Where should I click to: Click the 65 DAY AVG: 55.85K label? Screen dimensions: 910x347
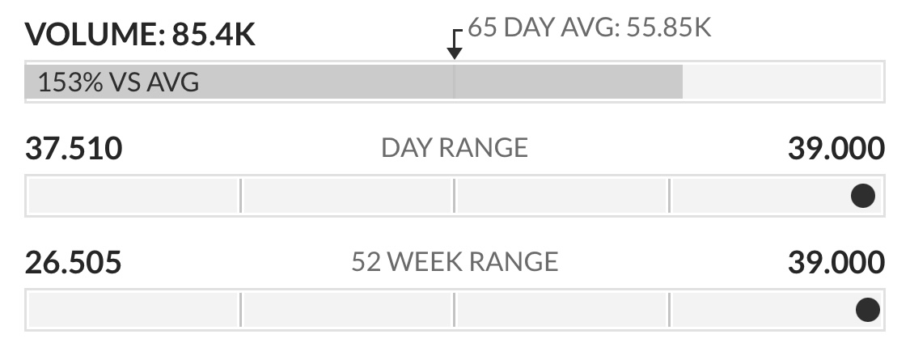tap(589, 28)
